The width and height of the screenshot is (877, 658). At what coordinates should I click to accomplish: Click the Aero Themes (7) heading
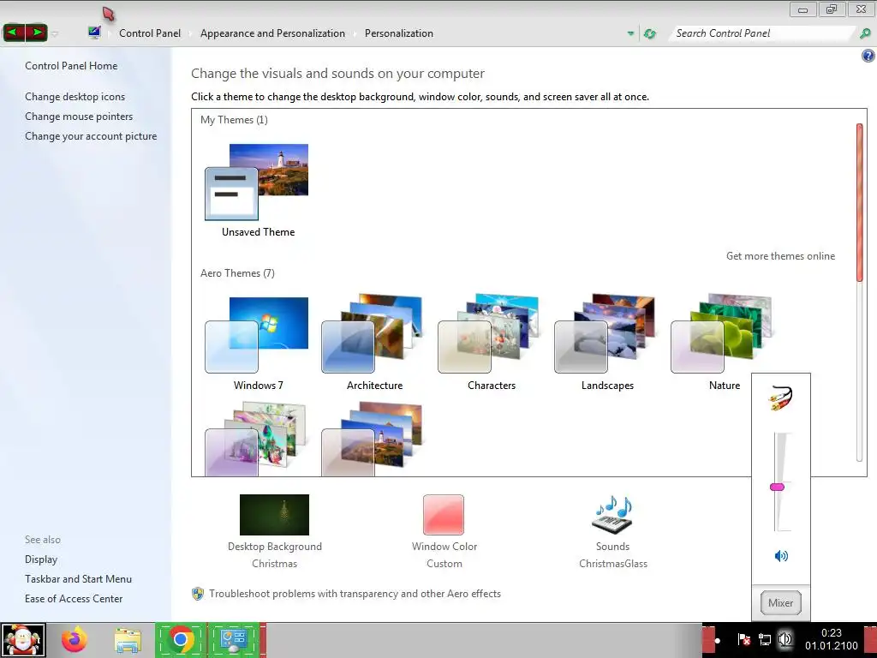237,273
